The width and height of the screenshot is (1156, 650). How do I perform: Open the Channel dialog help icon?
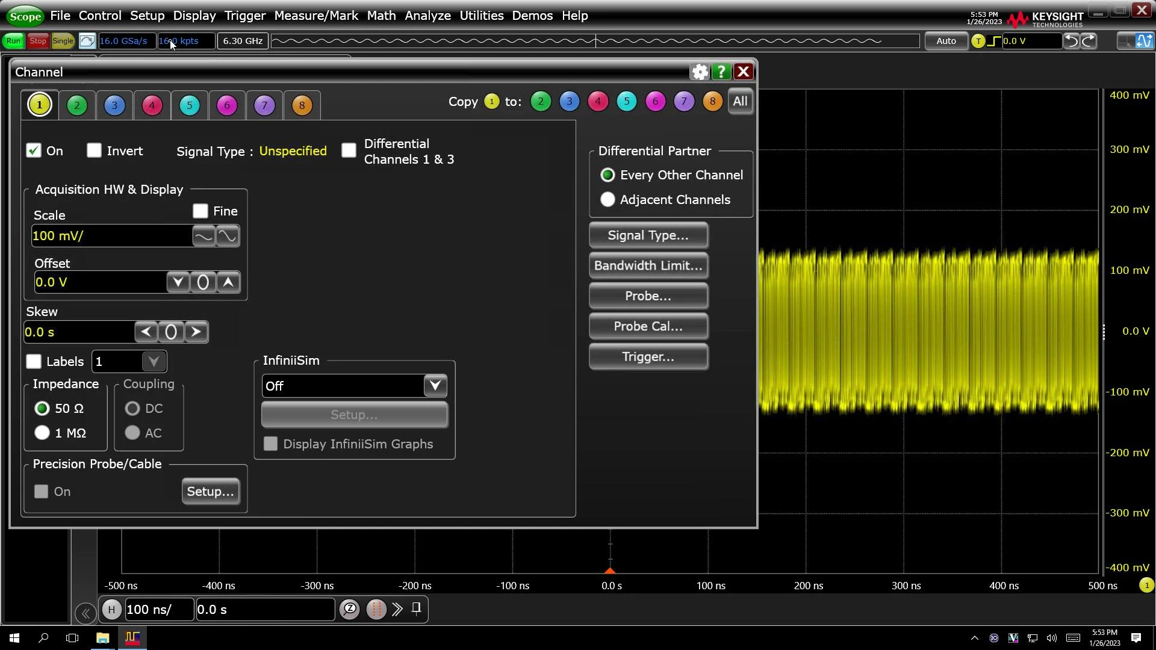pyautogui.click(x=721, y=72)
